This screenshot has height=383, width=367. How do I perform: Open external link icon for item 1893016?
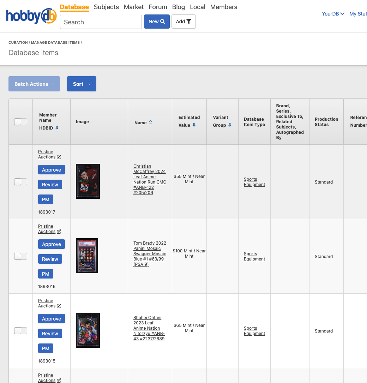[x=59, y=232]
